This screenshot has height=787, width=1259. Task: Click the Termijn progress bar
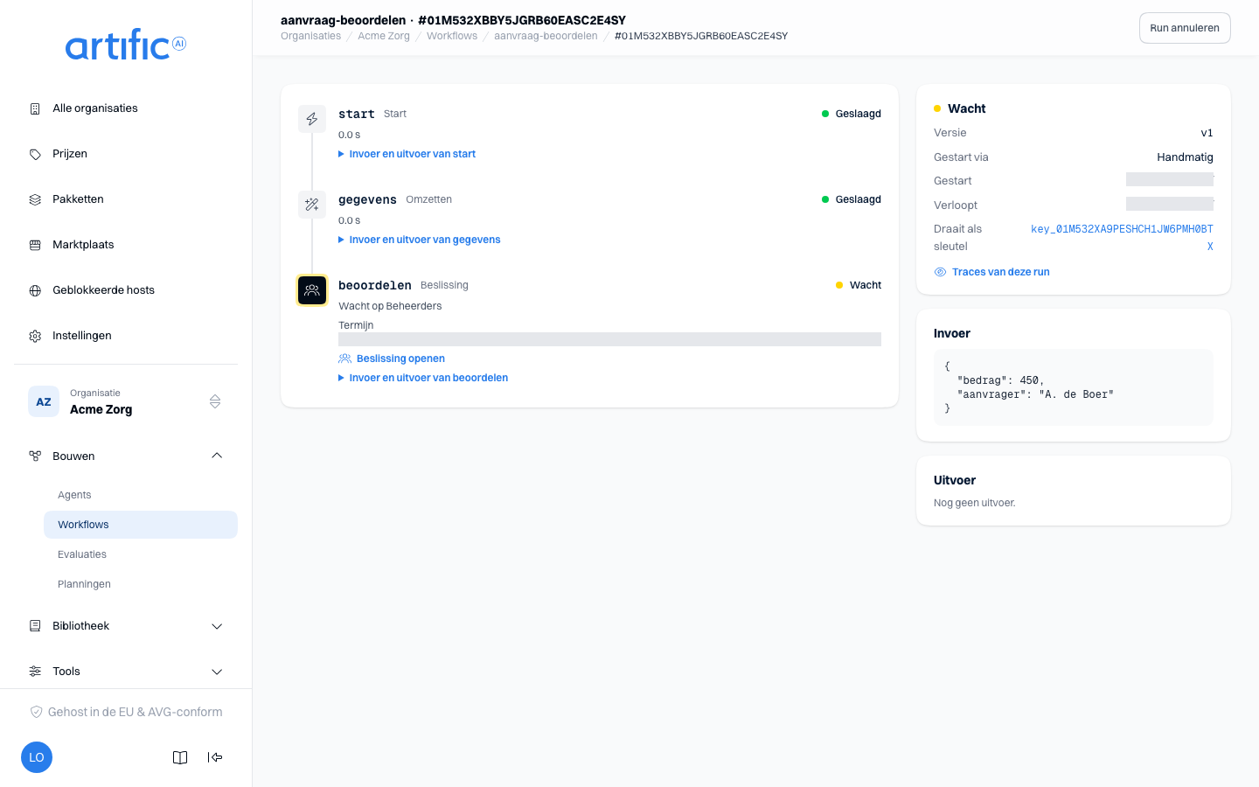click(609, 339)
